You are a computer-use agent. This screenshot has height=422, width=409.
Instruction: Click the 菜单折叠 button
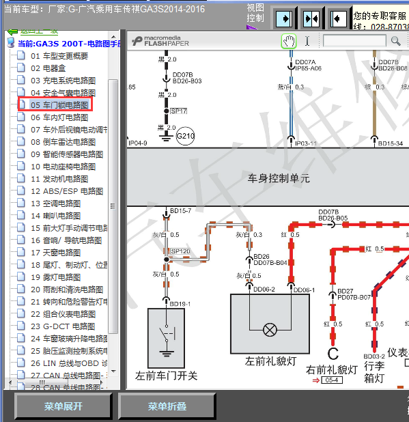167,406
